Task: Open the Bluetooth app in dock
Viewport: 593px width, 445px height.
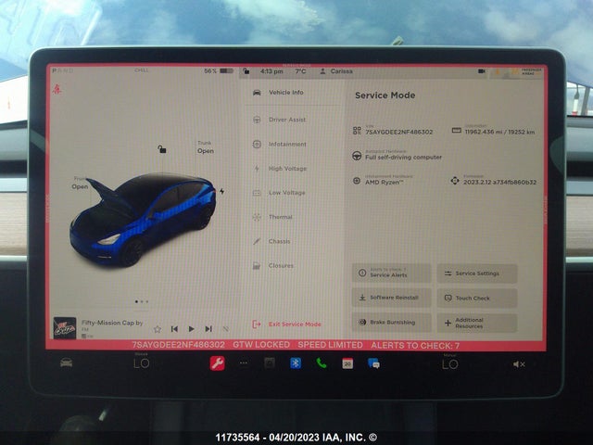Action: point(296,363)
